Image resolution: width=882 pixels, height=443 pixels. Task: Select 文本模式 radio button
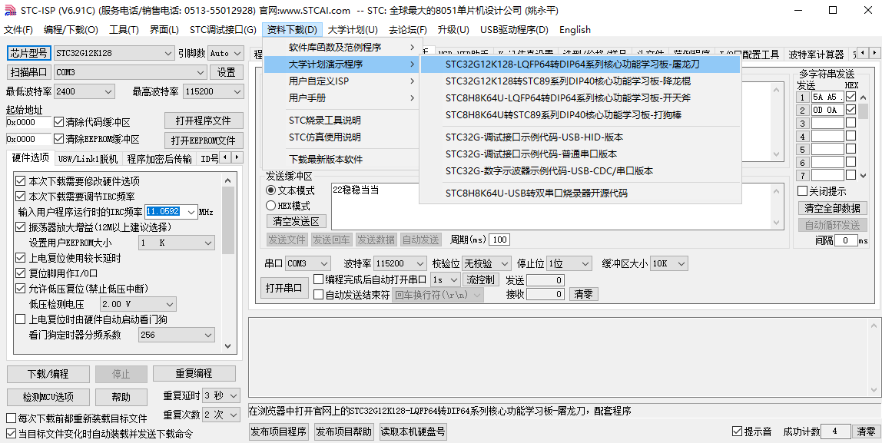click(271, 190)
